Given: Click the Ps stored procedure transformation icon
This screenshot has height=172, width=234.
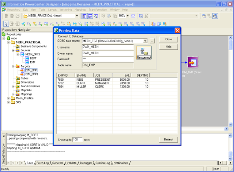Looking at the screenshot, I should [x=57, y=23].
